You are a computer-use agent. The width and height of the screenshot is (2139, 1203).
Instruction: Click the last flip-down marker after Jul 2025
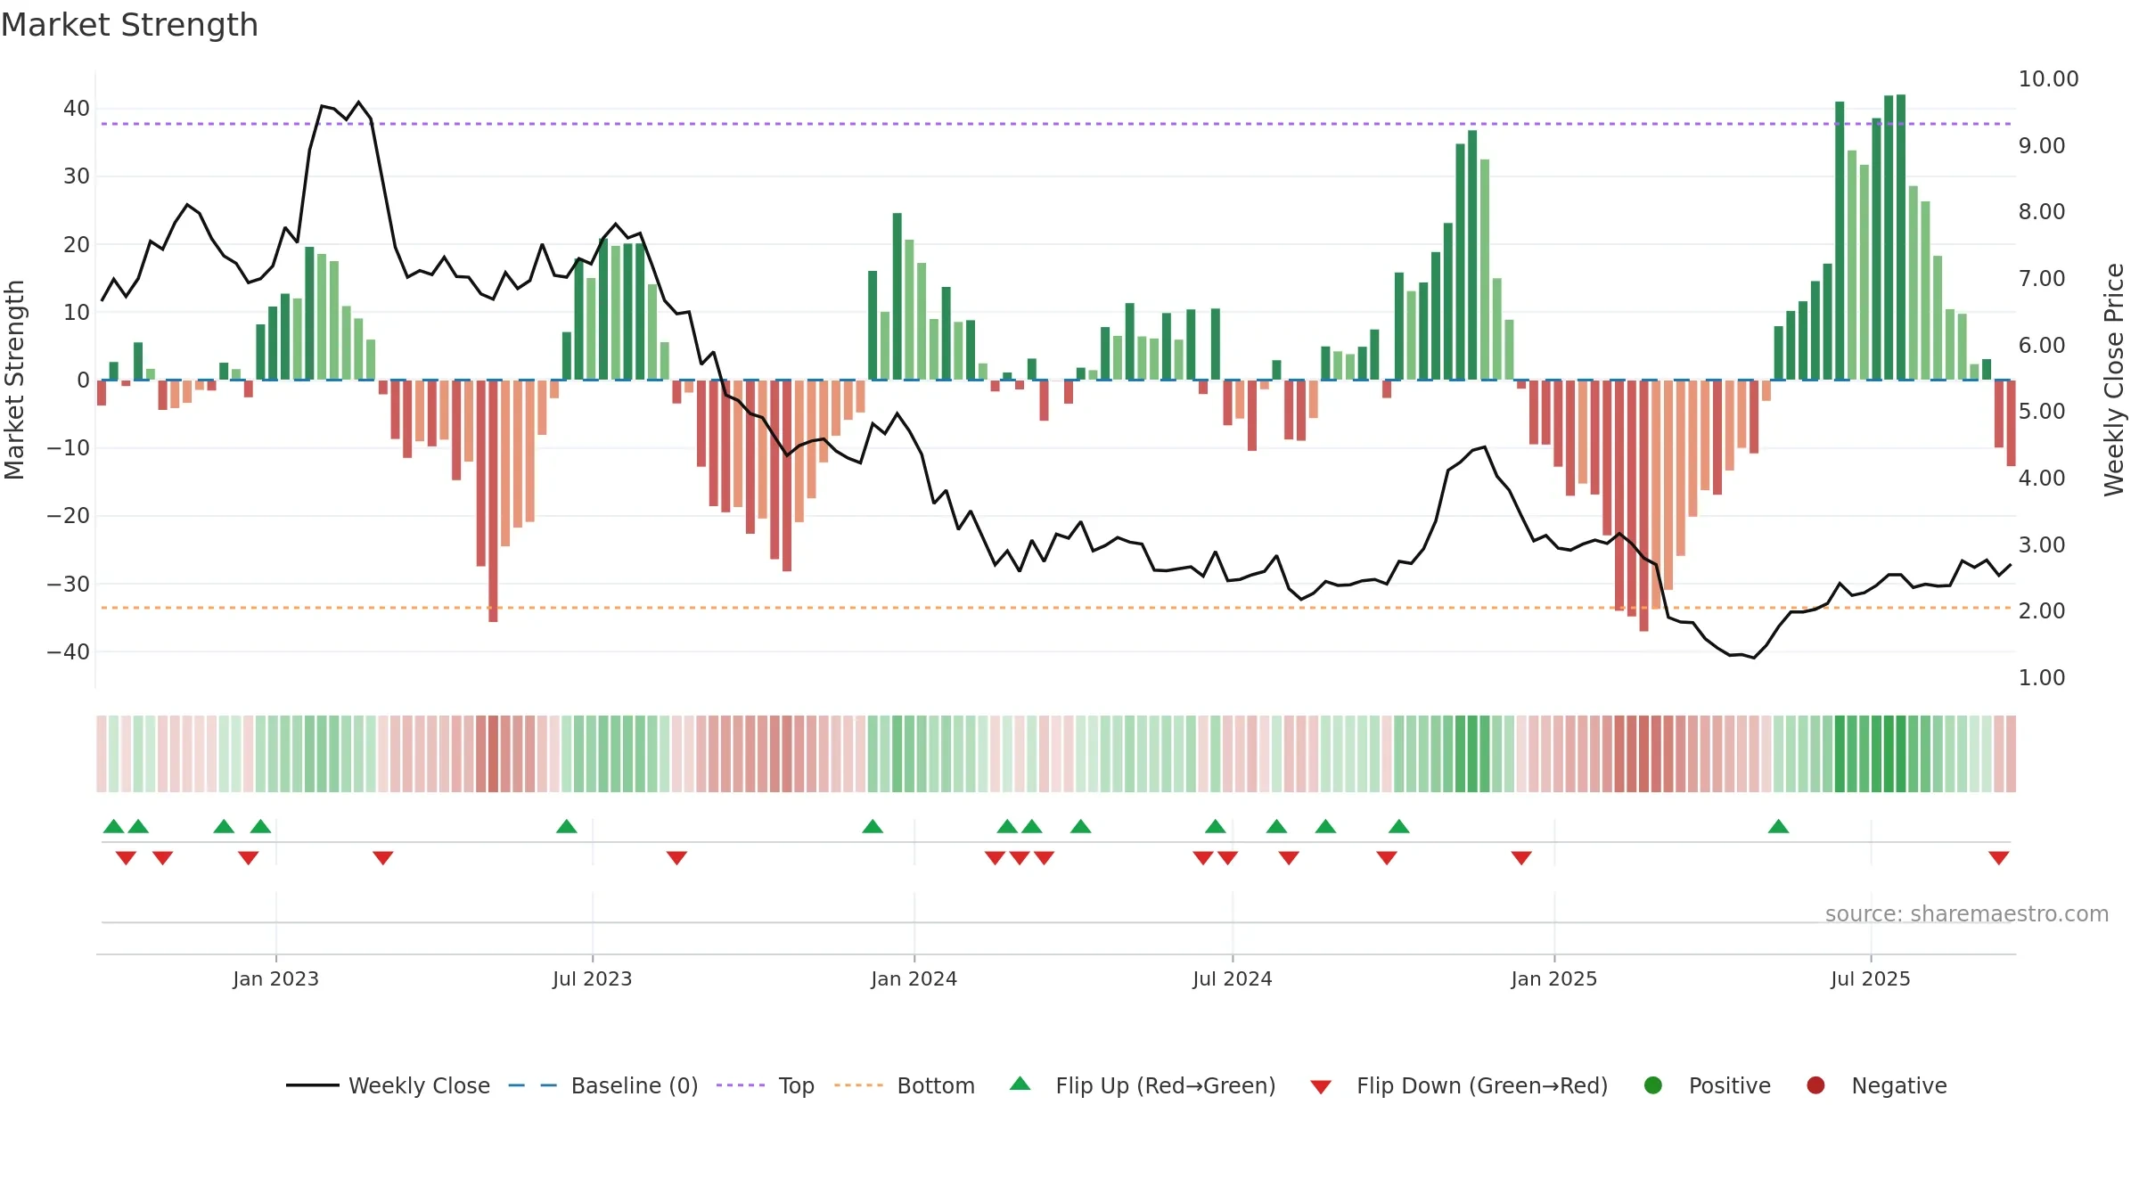click(x=1998, y=858)
